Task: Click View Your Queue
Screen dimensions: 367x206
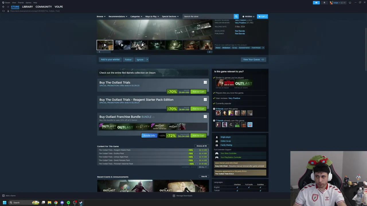Action: click(253, 60)
